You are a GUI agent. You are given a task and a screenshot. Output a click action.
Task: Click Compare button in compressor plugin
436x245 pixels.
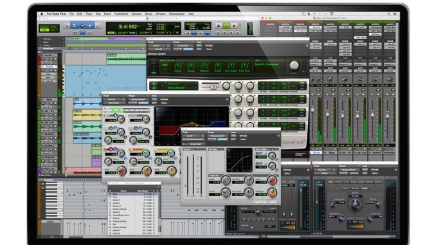223,140
